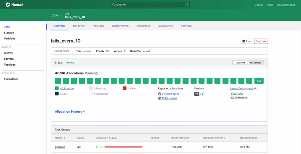Sort task groups by Name column
The height and width of the screenshot is (154, 301).
coord(60,138)
